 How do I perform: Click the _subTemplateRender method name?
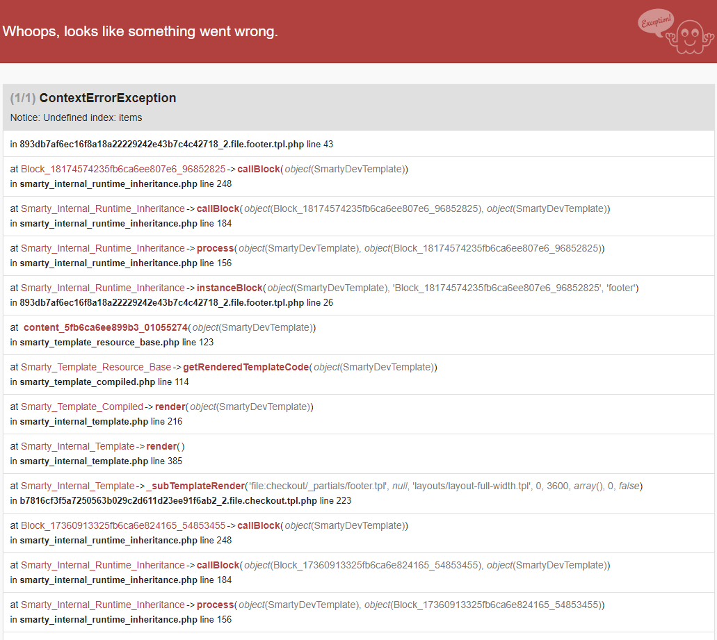tap(196, 486)
